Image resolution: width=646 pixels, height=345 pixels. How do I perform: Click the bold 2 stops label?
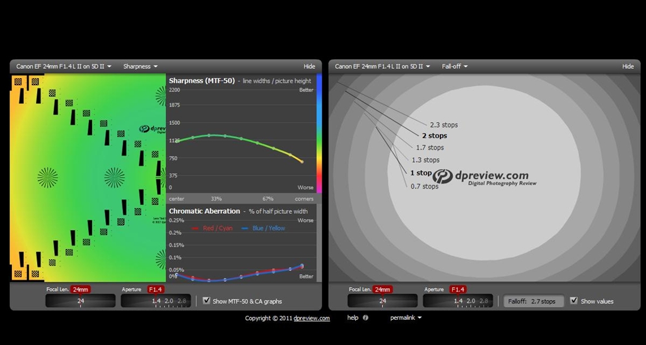pos(434,136)
